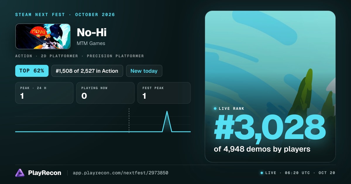351x184 pixels.
Task: Click the LIVE status indicator in the footer
Action: [268, 173]
